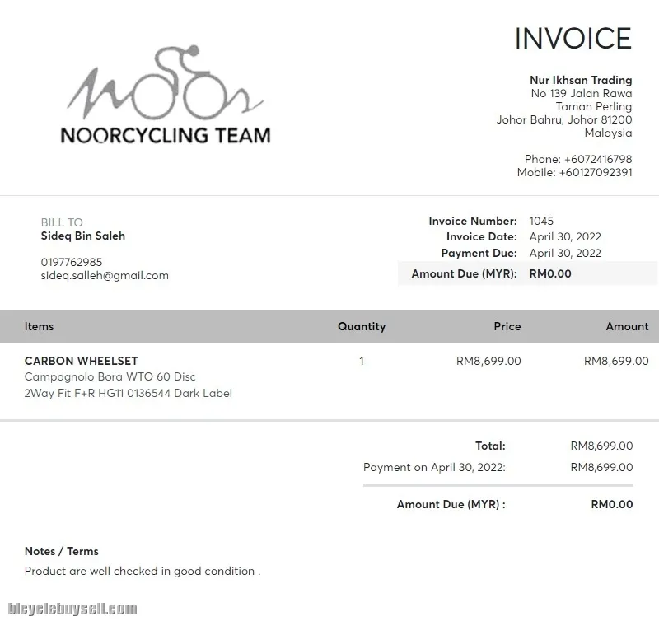Select the Nur Ikhsan Trading company name

[x=581, y=80]
